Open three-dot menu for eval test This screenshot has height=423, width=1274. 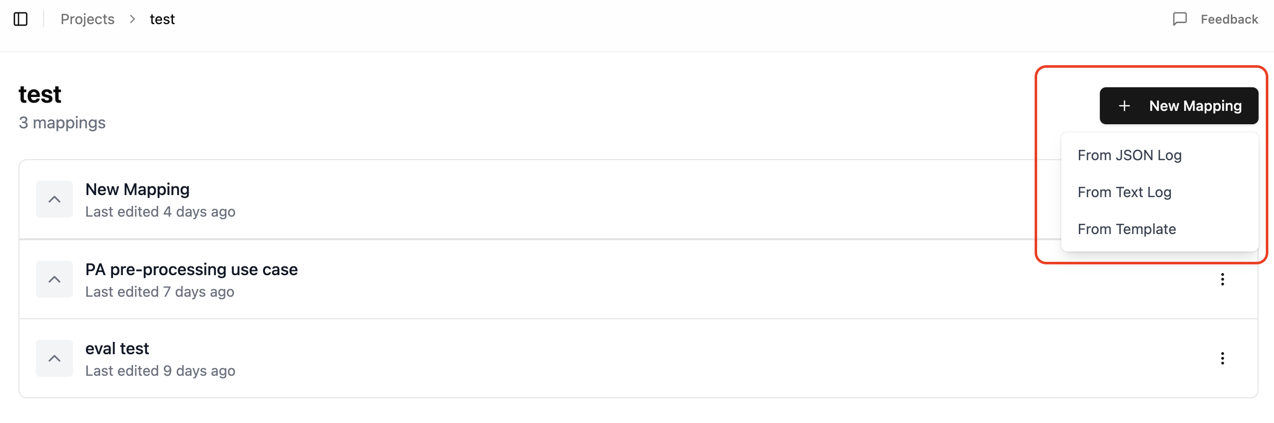coord(1222,358)
